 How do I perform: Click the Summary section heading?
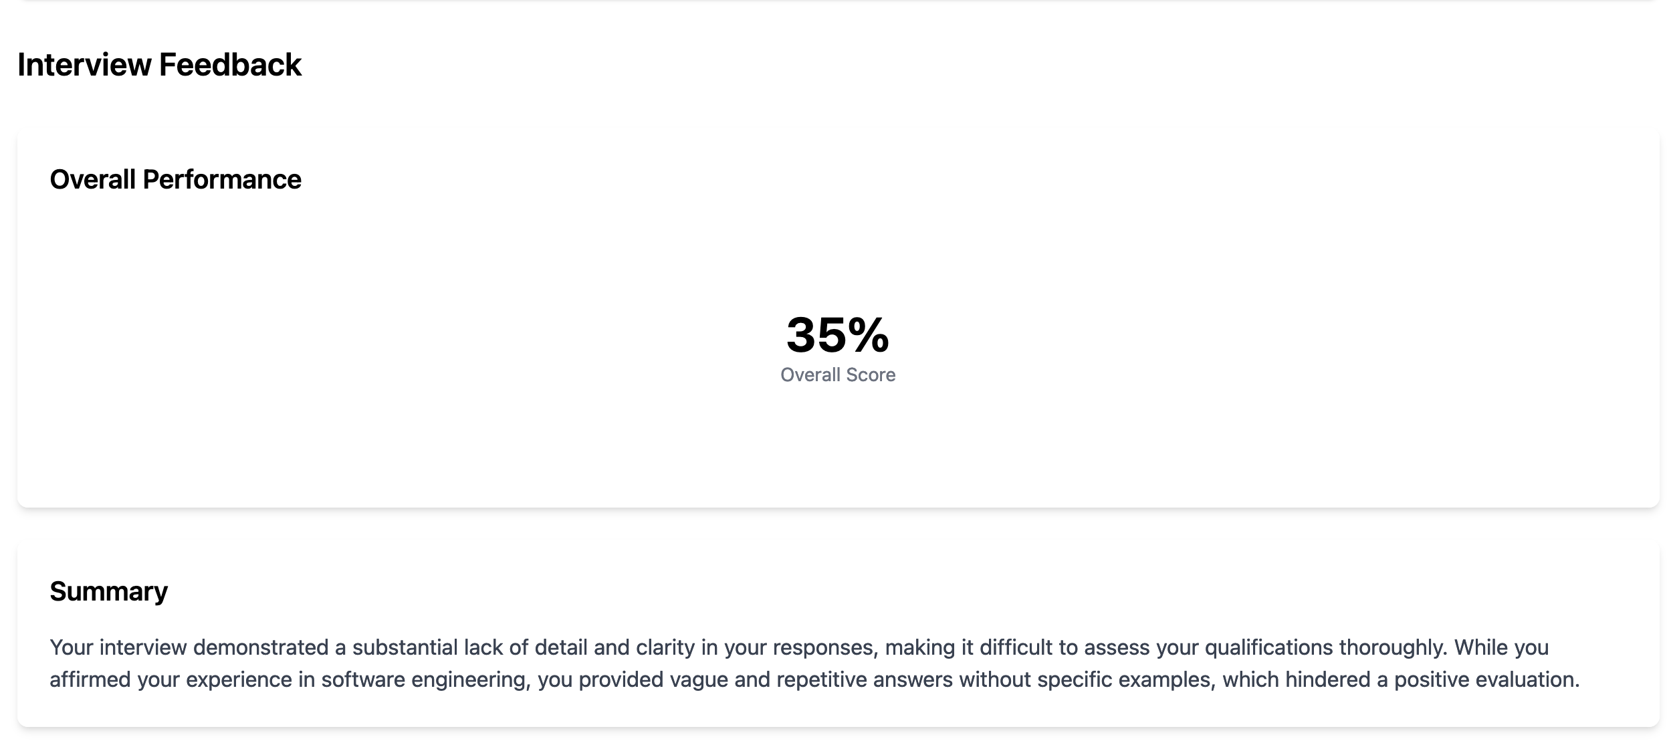click(108, 591)
